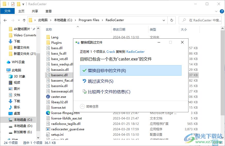The height and width of the screenshot is (146, 225).
Task: Open the 文件 menu tab
Action: click(7, 11)
